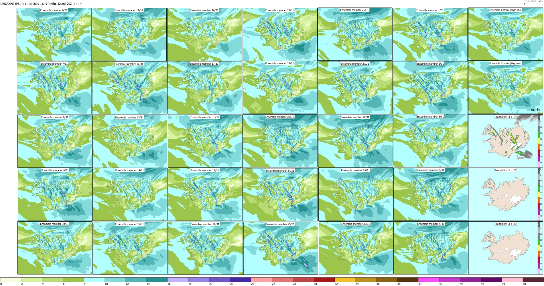Pick the Ensemble member 10/31 map
The width and height of the screenshot is (544, 286).
pos(55,248)
